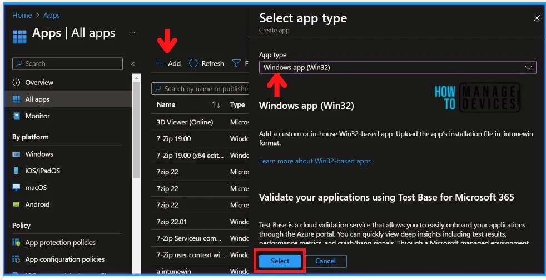Image resolution: width=546 pixels, height=280 pixels.
Task: Open the Filter funnel icon
Action: [236, 63]
